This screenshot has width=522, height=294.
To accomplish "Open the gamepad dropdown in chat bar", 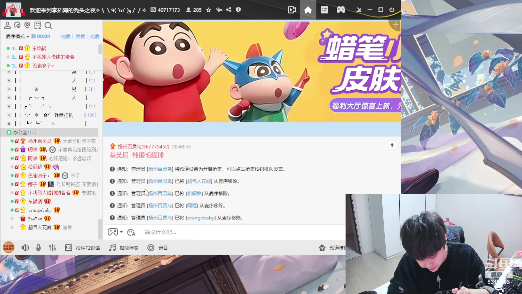I will point(115,232).
